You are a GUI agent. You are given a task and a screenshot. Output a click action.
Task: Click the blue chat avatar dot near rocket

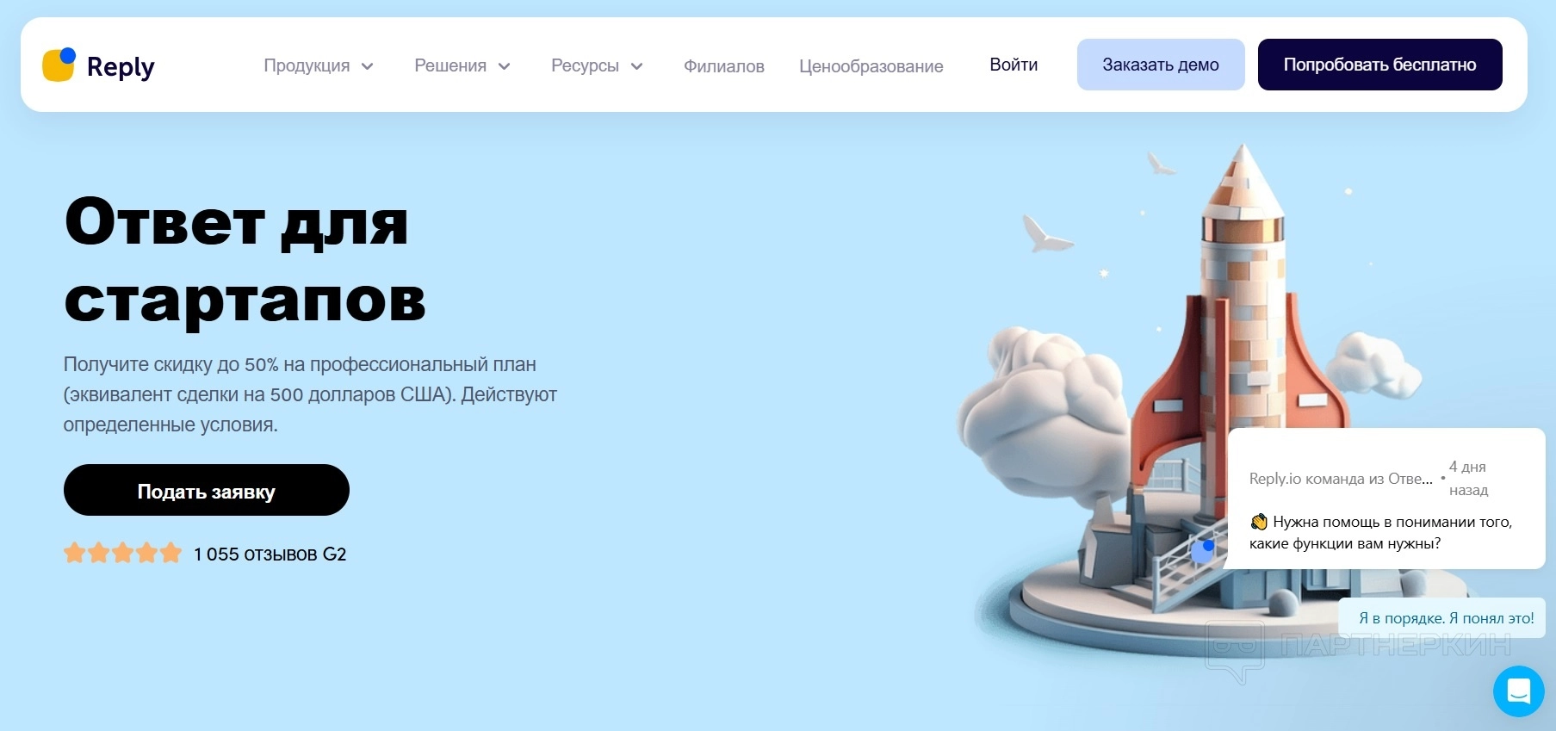pos(1202,550)
